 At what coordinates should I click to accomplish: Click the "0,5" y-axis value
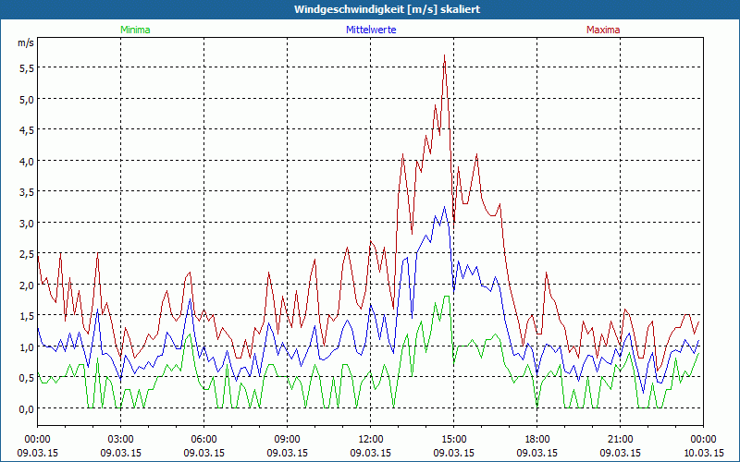click(27, 378)
